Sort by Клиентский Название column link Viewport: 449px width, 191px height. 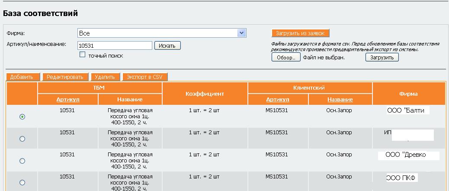[340, 100]
